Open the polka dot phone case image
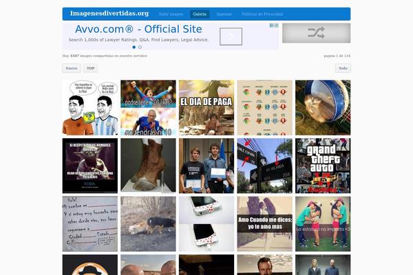 206,224
